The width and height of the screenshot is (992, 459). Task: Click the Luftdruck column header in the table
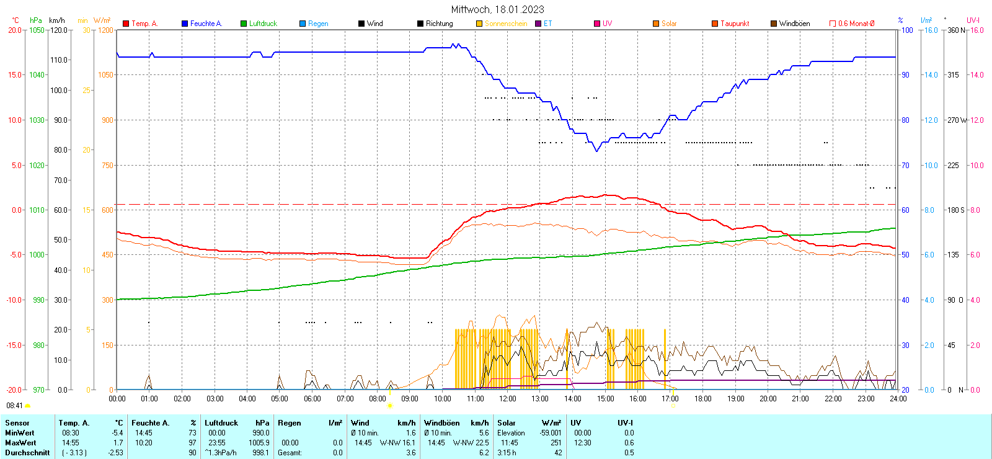click(x=221, y=423)
